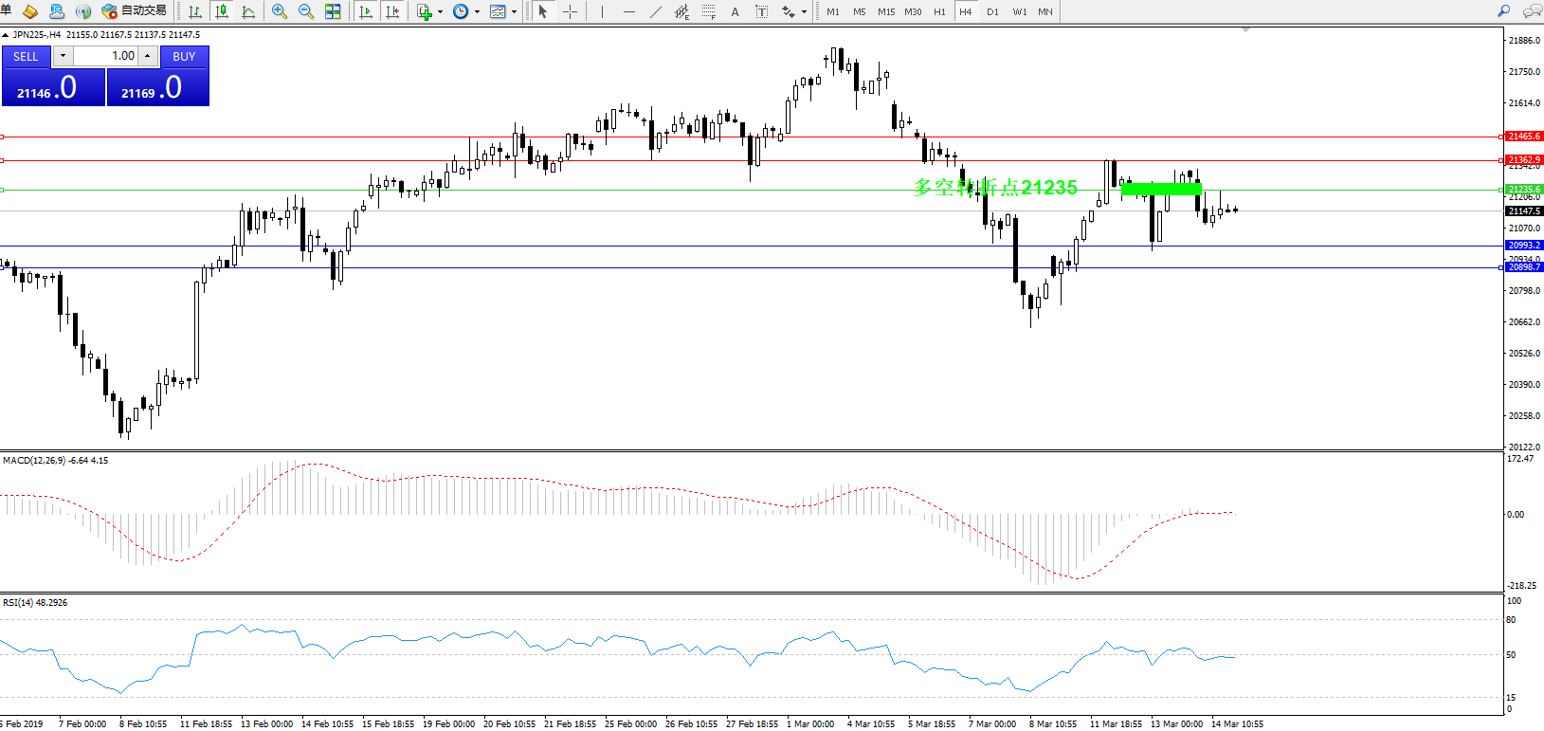Toggle the Auto Scroll chart button
The height and width of the screenshot is (731, 1544).
click(366, 11)
